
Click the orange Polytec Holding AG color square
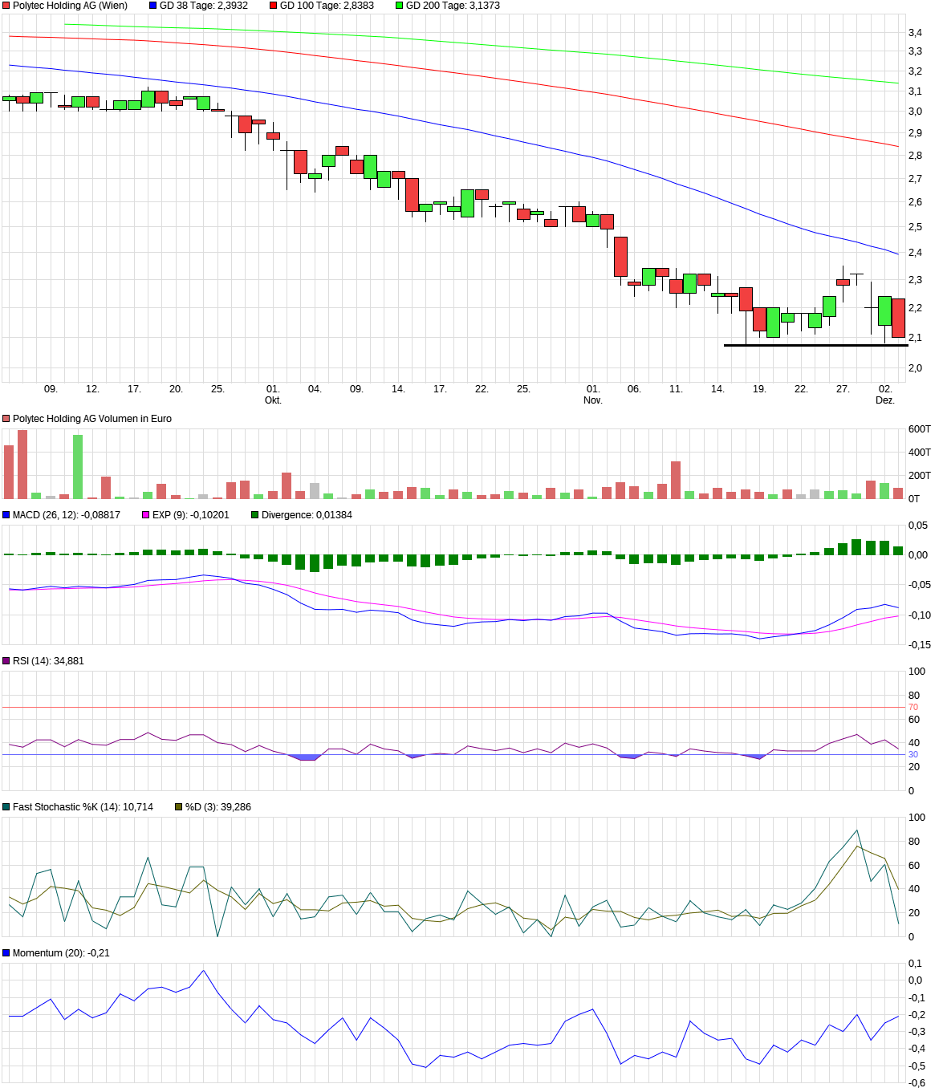tap(6, 6)
